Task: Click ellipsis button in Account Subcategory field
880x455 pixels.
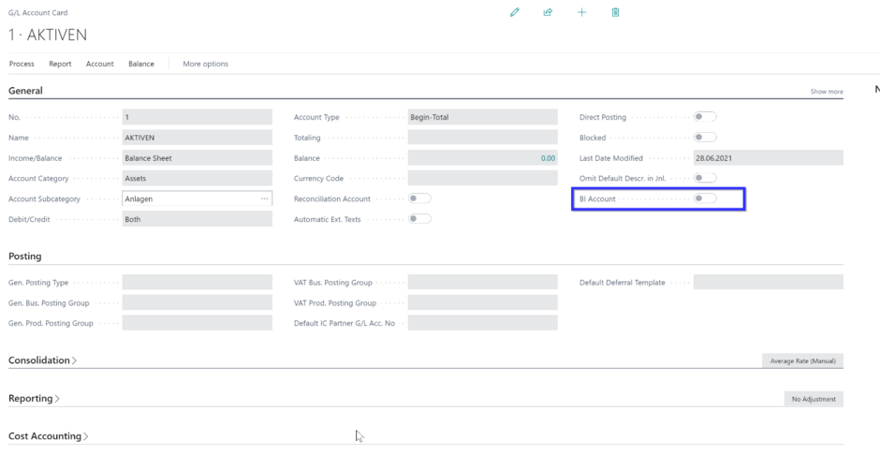Action: tap(264, 198)
